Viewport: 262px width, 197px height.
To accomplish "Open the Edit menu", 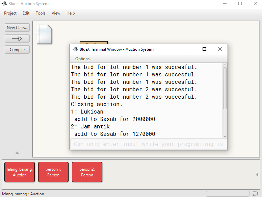I will coord(26,13).
